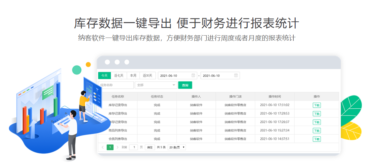Click the page number jump input box

[x=133, y=147]
